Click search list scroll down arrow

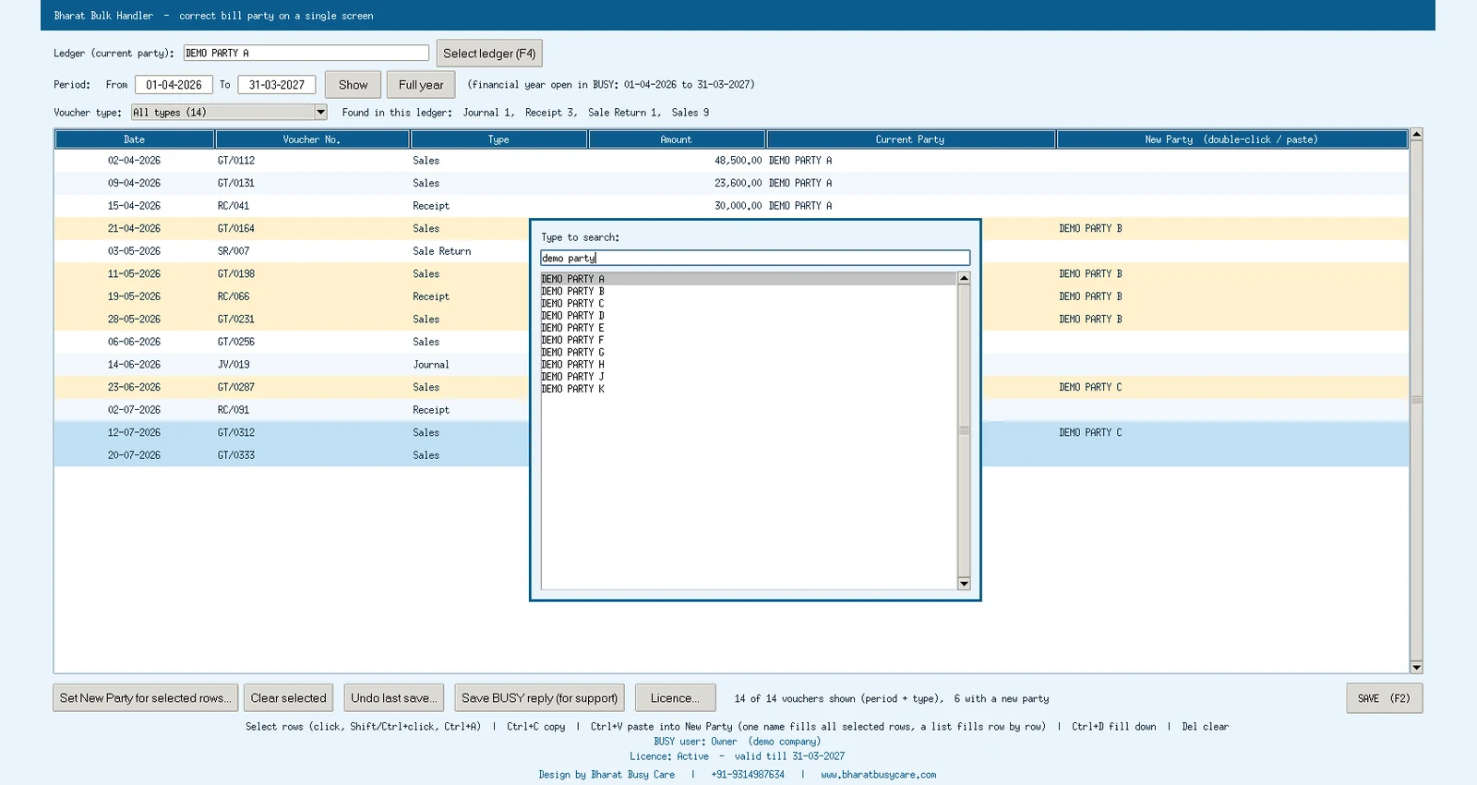tap(964, 583)
